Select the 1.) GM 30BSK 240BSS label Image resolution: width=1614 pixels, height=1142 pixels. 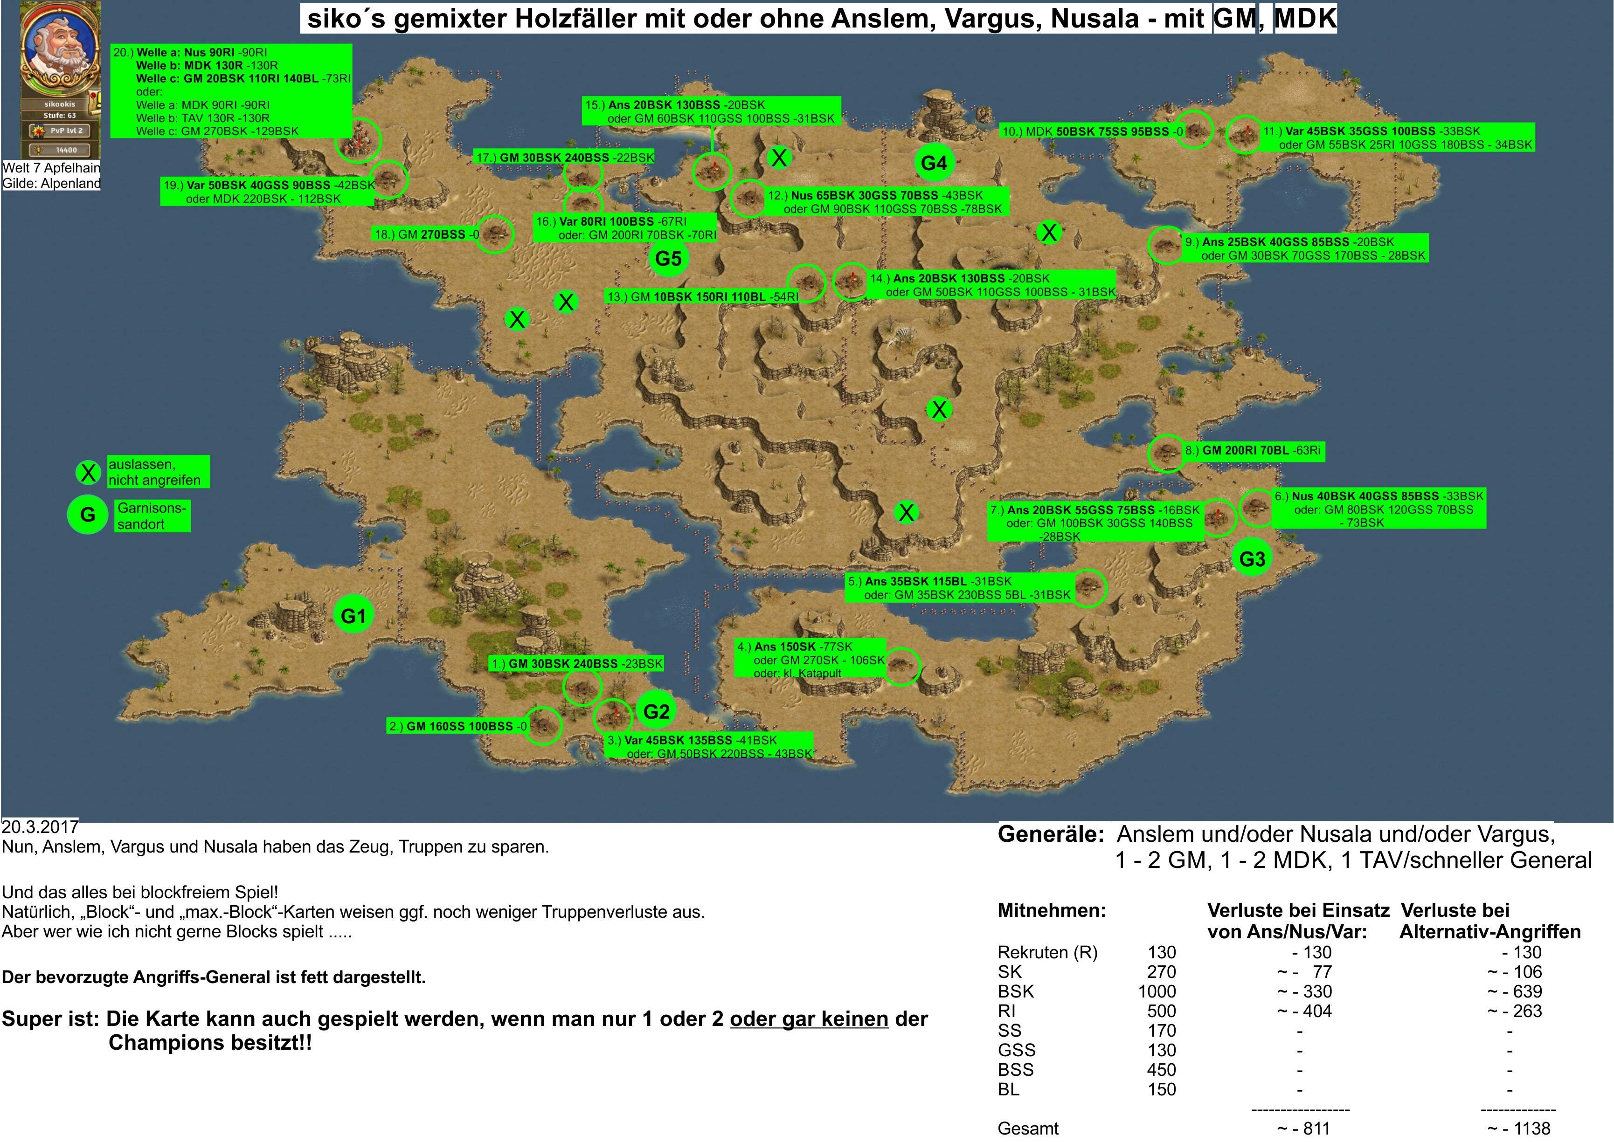[x=577, y=663]
